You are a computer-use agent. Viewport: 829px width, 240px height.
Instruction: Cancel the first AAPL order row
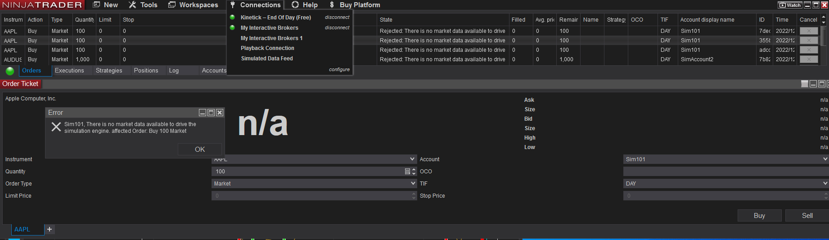(x=808, y=31)
